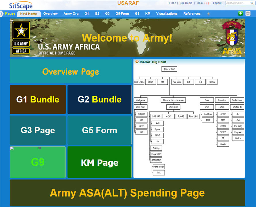Click the Logout link
Image resolution: width=256 pixels, height=207 pixels.
pyautogui.click(x=217, y=3)
